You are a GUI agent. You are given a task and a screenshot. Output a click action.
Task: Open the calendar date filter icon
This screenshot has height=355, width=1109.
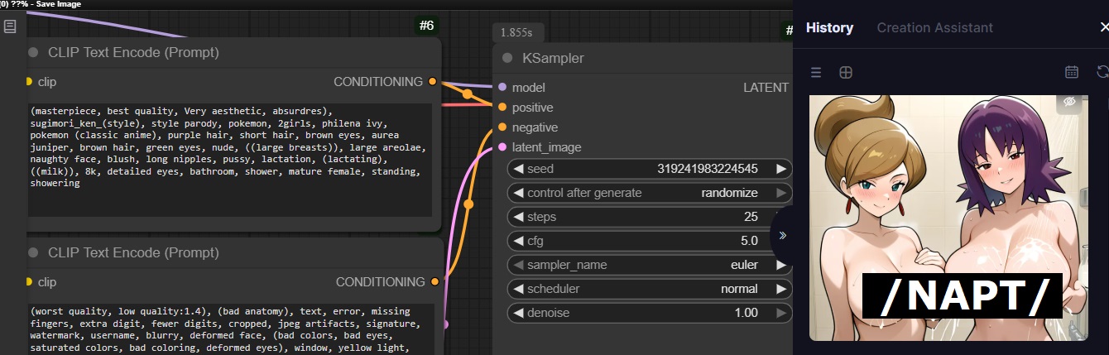[x=1072, y=72]
